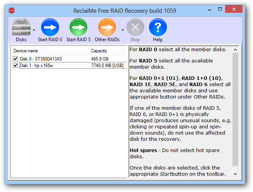
Task: Sort by the Capacity column header
Action: (108, 51)
